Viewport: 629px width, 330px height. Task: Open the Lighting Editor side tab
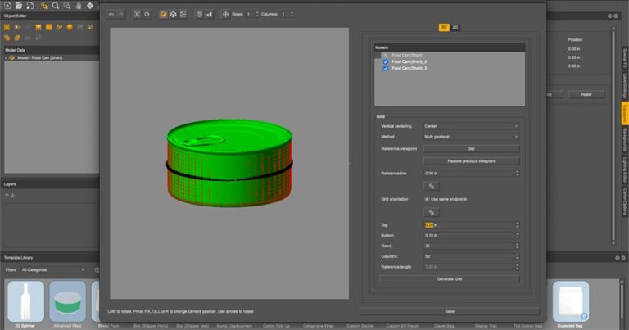click(625, 170)
